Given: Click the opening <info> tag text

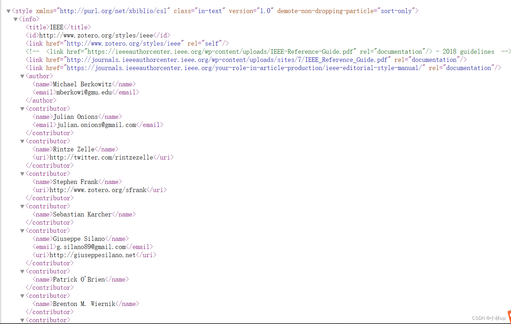Looking at the screenshot, I should click(x=29, y=19).
